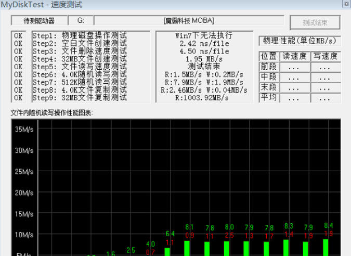Viewport: 351px width, 256px height.
Task: Select Step1 物理磁盘操作测试 in the list
Action: pyautogui.click(x=80, y=36)
